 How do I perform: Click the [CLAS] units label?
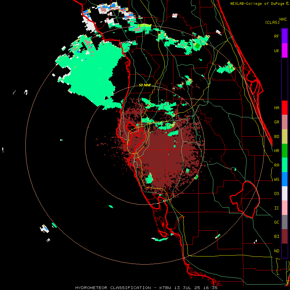(272, 22)
